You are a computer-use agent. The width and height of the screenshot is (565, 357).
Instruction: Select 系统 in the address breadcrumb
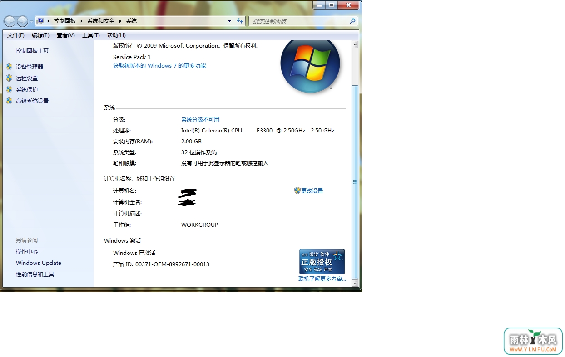[x=131, y=21]
